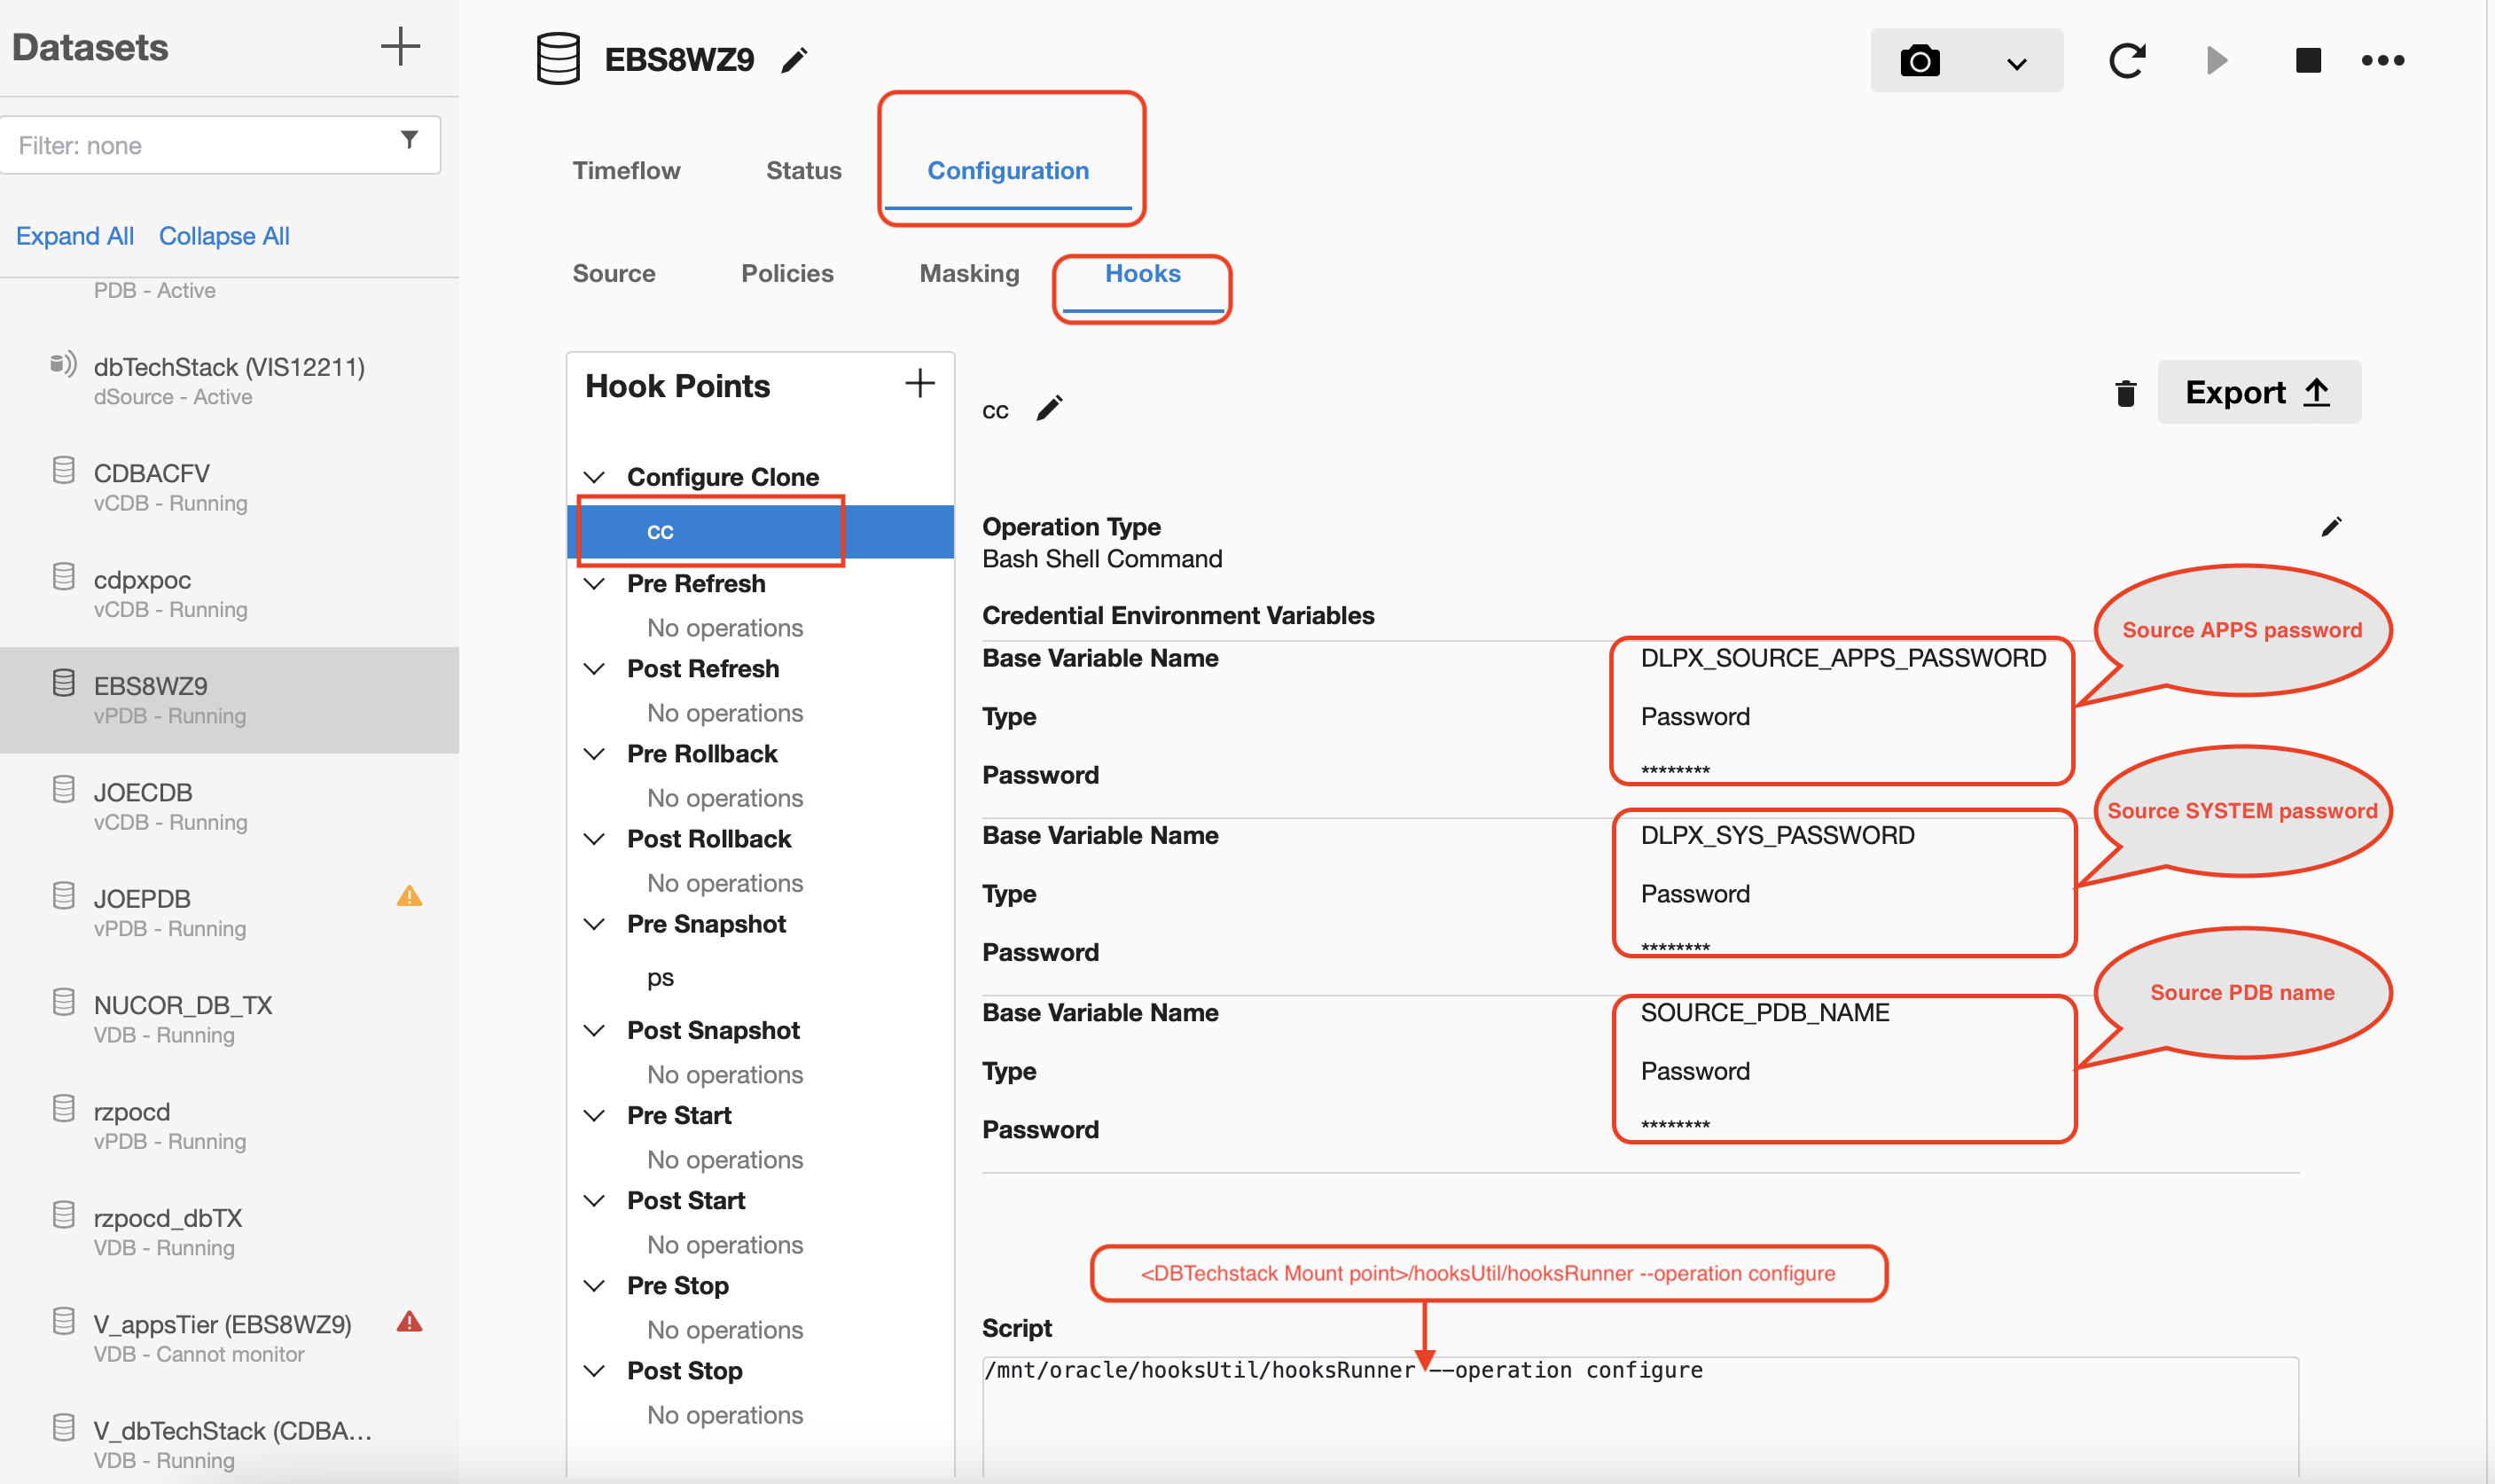Click the play button icon
The width and height of the screenshot is (2495, 1484).
coord(2217,59)
